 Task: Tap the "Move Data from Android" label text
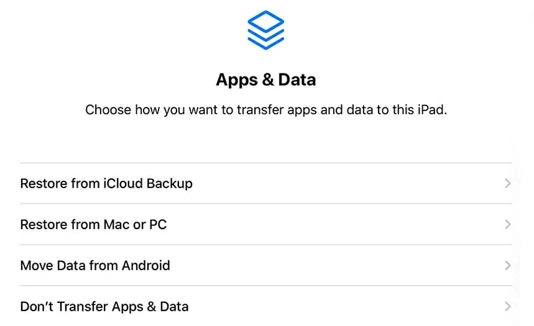pos(95,266)
